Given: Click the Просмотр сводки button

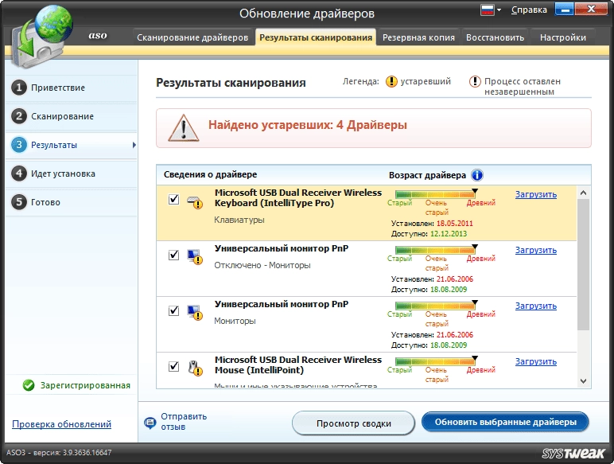Looking at the screenshot, I should (353, 423).
